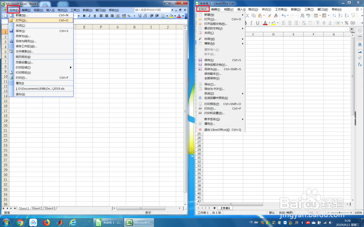The height and width of the screenshot is (227, 364).
Task: Open Find & Replace icon in LibreOffice
Action: point(302,16)
